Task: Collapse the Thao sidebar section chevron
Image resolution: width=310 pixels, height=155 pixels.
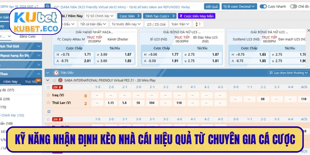Action: tap(38, 74)
